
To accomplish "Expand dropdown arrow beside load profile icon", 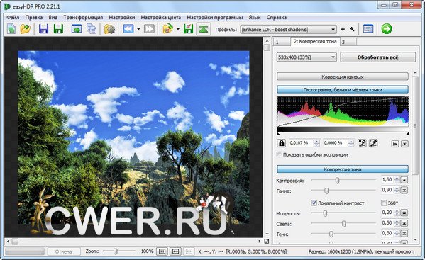I will coord(178,29).
